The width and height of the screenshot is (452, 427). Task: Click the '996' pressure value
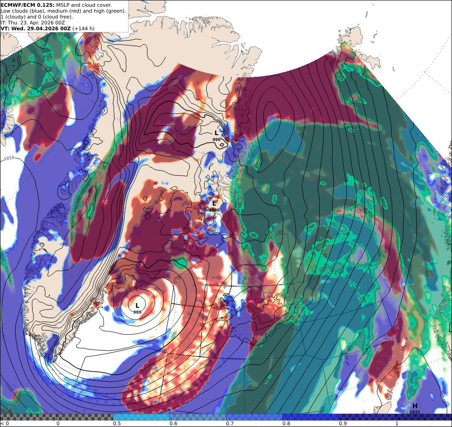(217, 140)
